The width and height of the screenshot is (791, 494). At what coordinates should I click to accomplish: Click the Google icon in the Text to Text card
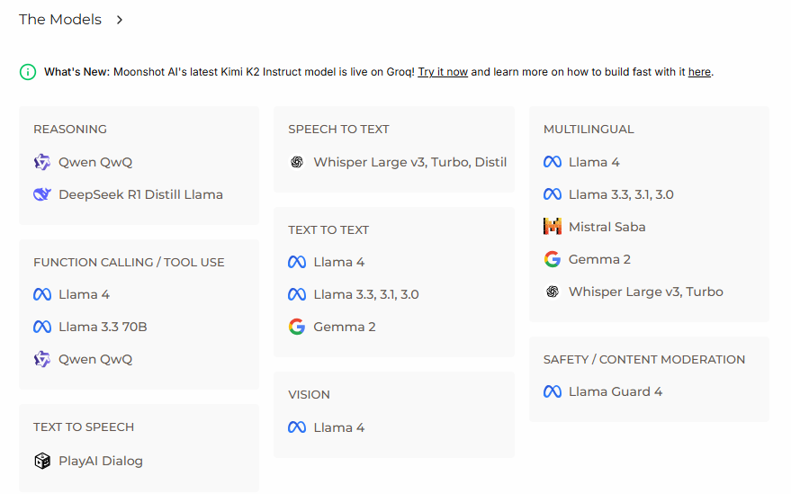coord(297,327)
